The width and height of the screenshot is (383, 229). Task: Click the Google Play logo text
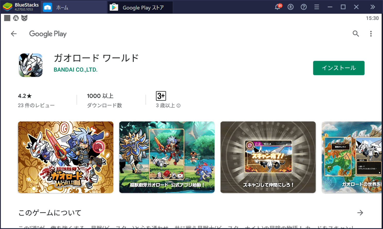pos(48,34)
